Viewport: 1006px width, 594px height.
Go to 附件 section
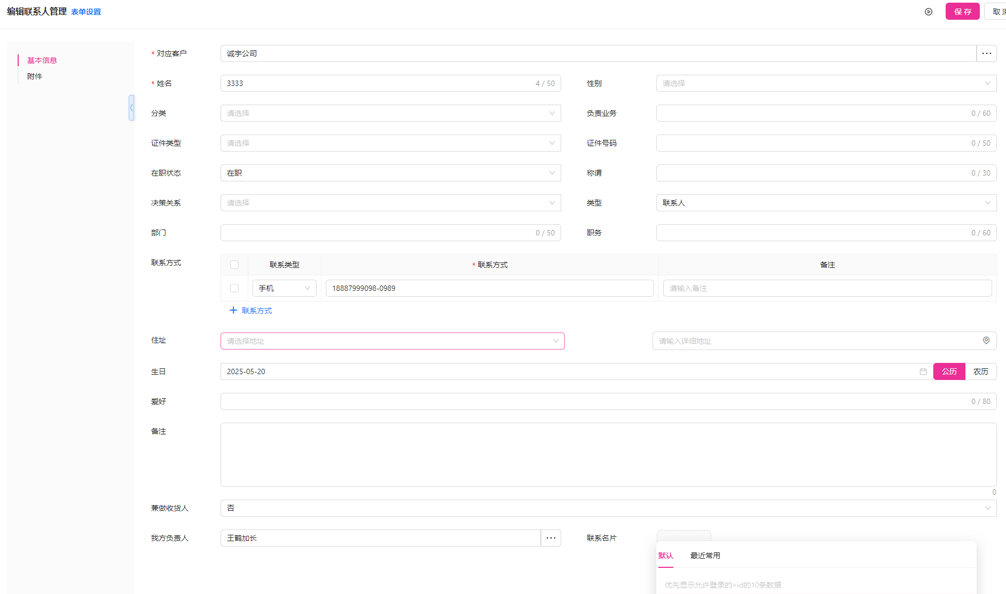[35, 76]
